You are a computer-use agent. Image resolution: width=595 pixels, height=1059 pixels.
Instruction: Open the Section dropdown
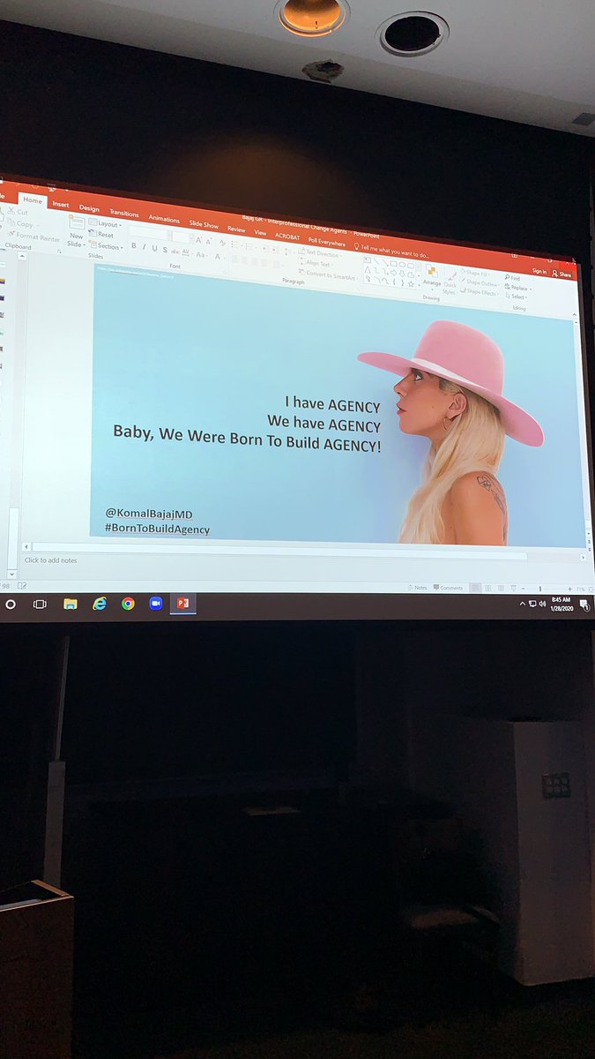click(x=108, y=246)
